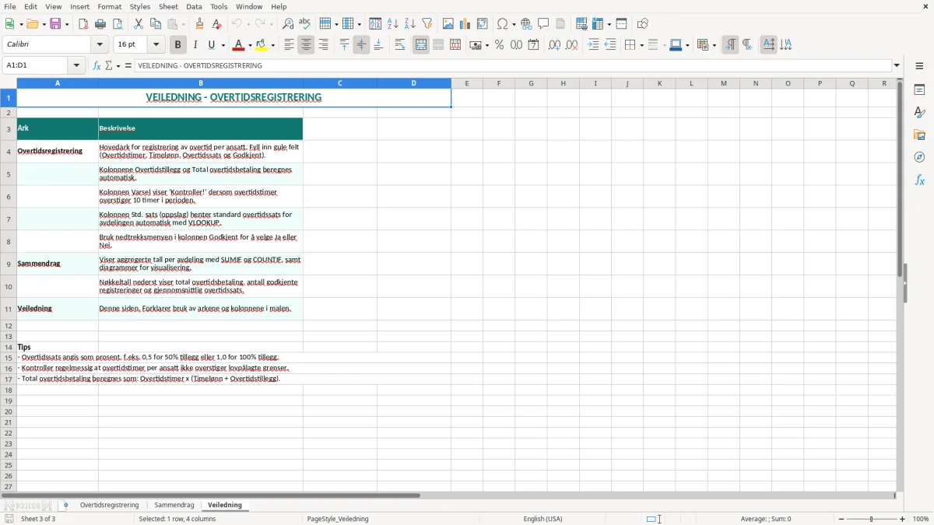This screenshot has width=934, height=525.
Task: Open the Function Wizard fx icon
Action: point(97,66)
